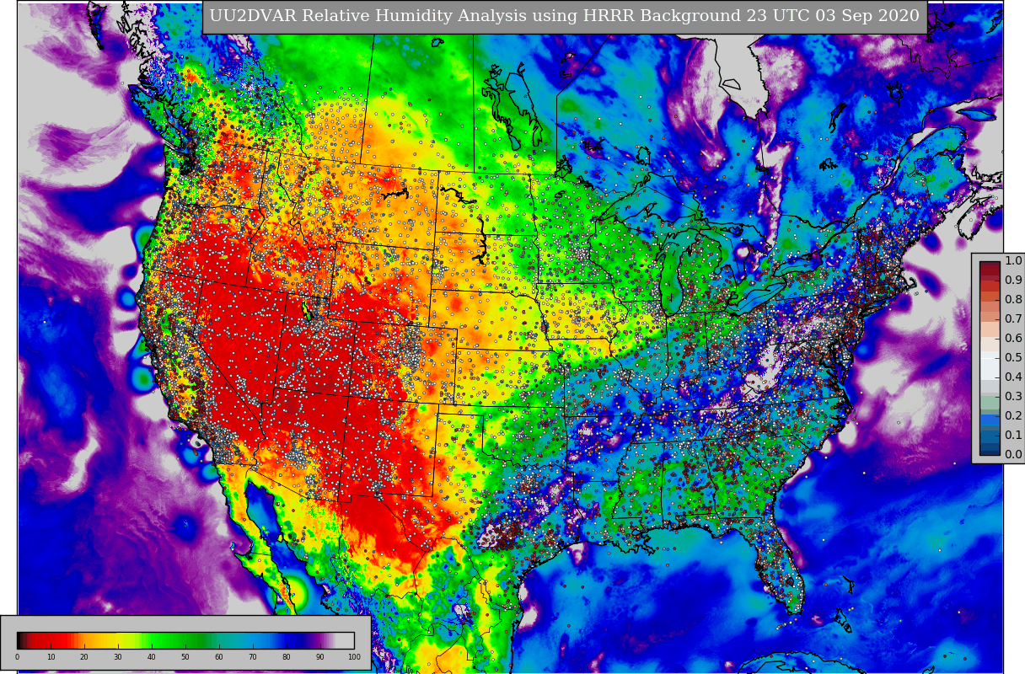Click the 0.6 label on the right legend
This screenshot has width=1025, height=674.
click(x=1013, y=338)
